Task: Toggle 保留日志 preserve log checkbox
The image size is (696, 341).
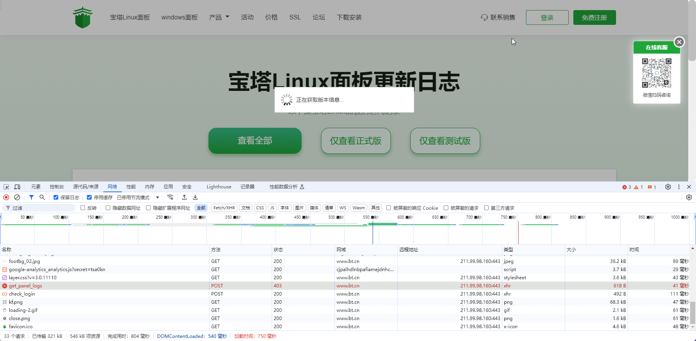Action: tap(56, 197)
